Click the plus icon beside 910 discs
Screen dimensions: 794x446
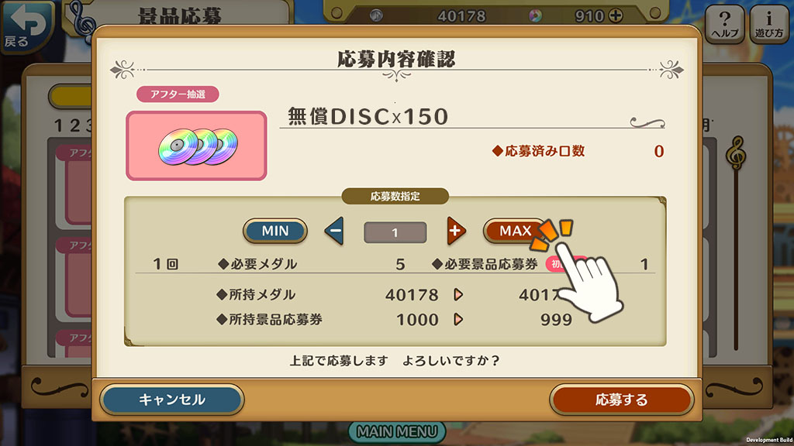(616, 15)
